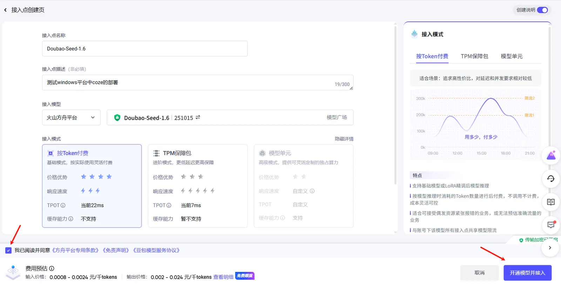561x285 pixels.
Task: Click the 接入模式 waveform icon in side panel
Action: click(414, 34)
